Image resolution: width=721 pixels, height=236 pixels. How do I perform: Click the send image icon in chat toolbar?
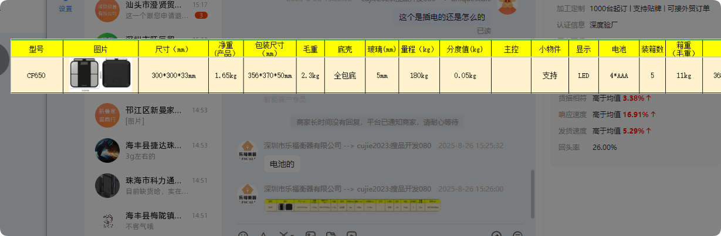[310, 234]
